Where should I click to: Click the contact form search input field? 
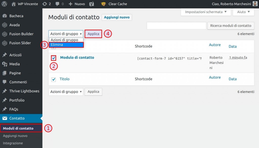pos(176,26)
